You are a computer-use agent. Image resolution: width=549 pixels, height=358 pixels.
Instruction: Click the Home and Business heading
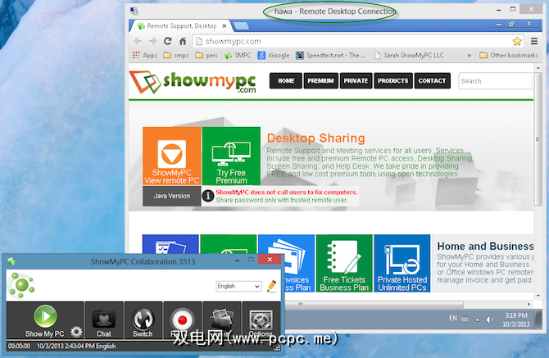(x=485, y=246)
